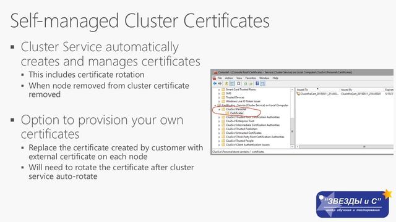The image size is (396, 222).
Task: Expand the ClusSvc\Enterprise Trust node
Action: coord(219,121)
